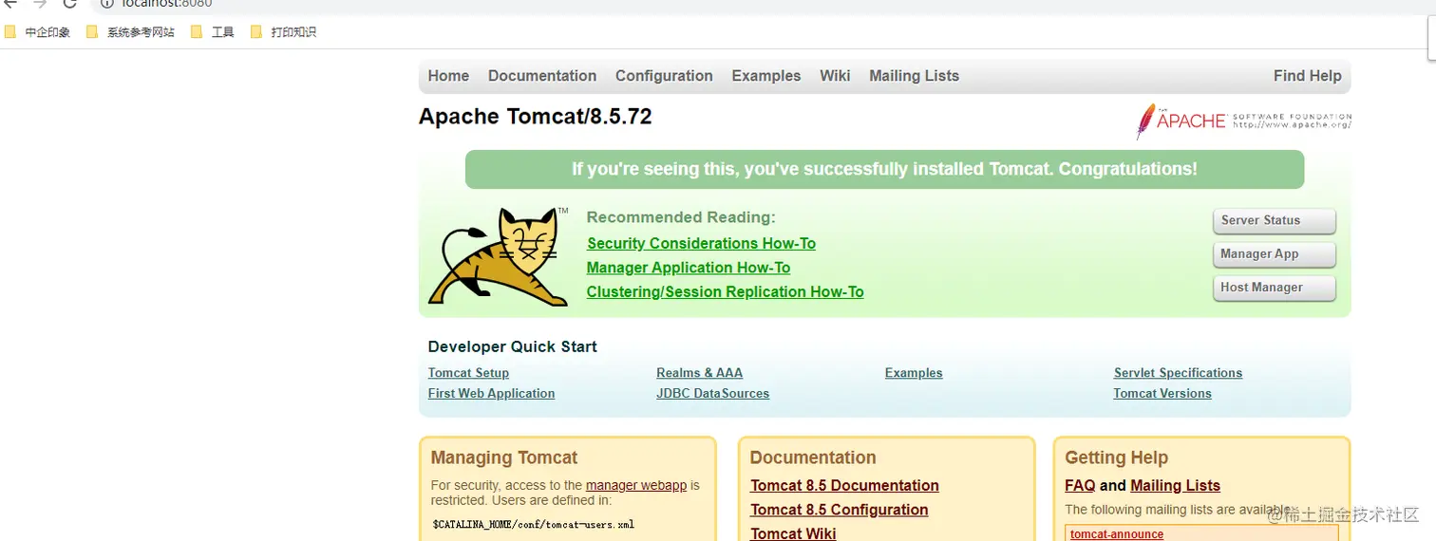Open the First Web Application link
The width and height of the screenshot is (1436, 541).
pyautogui.click(x=491, y=394)
